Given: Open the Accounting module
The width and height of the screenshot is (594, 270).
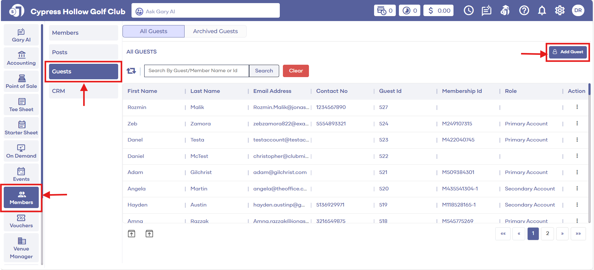Looking at the screenshot, I should coord(21,59).
